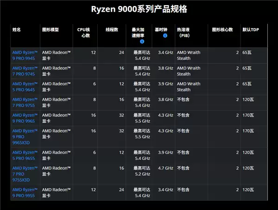Click the Ryzen 9000系列产品规格 title
Image resolution: width=278 pixels, height=210 pixels.
pyautogui.click(x=139, y=9)
